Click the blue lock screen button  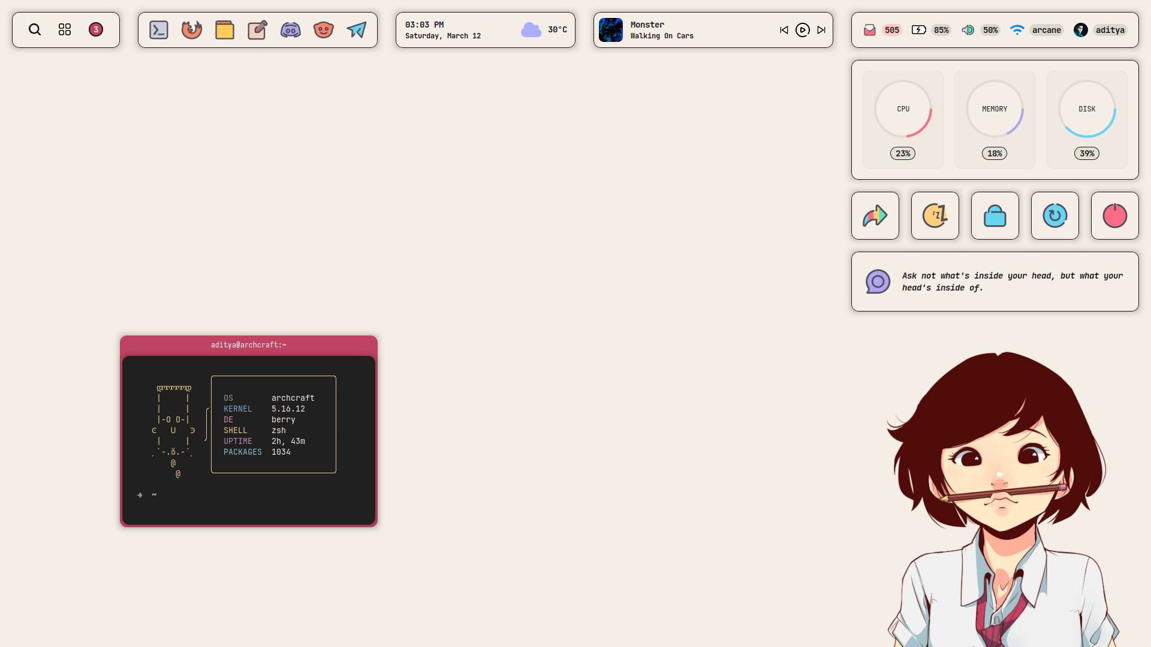pos(995,216)
